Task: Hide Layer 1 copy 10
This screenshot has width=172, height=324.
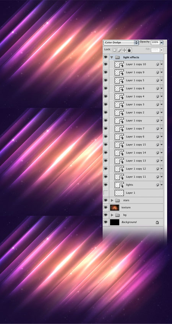Action: tap(106, 64)
